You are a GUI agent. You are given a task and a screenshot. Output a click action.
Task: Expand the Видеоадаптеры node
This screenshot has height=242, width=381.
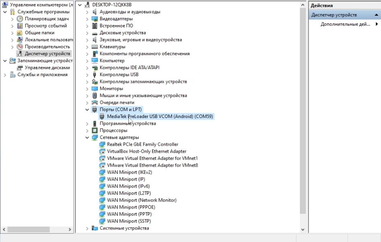87,19
